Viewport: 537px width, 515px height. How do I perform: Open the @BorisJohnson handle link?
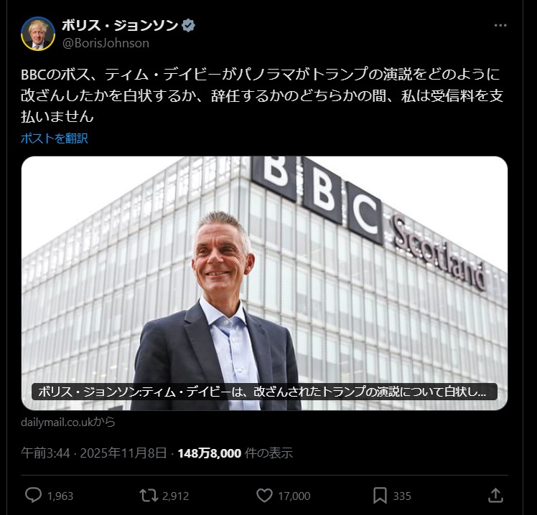coord(106,43)
